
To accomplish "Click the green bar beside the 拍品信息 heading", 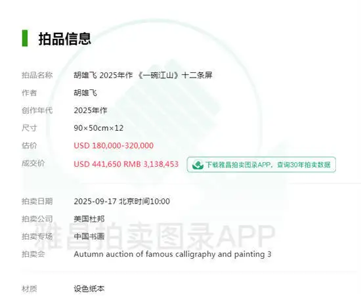I will pos(25,38).
